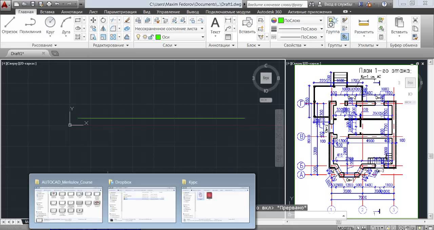
Task: Click the Print icon in quick access toolbar
Action: [x=49, y=4]
